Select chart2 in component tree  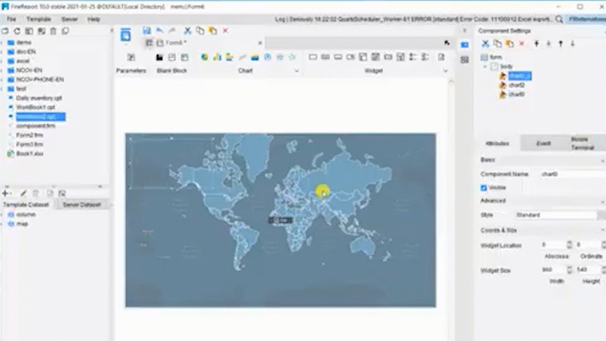pos(516,85)
